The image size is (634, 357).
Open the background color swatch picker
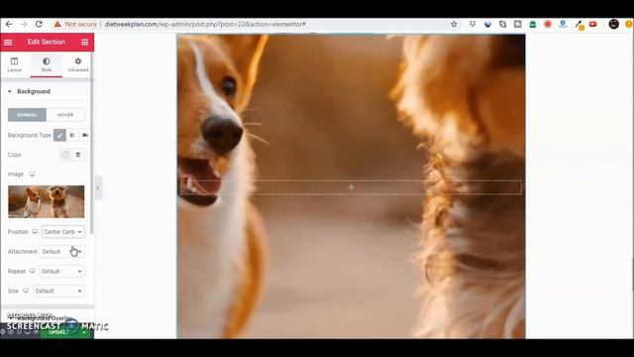(65, 155)
